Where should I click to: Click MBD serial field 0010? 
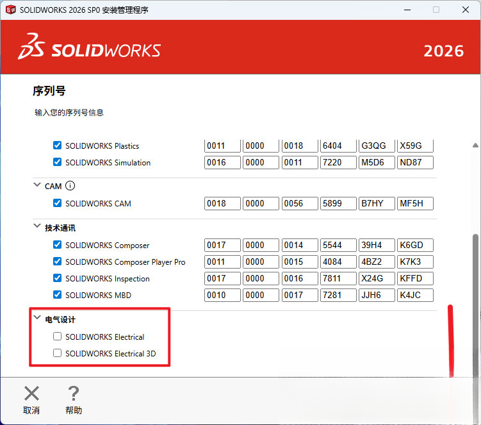(x=222, y=295)
